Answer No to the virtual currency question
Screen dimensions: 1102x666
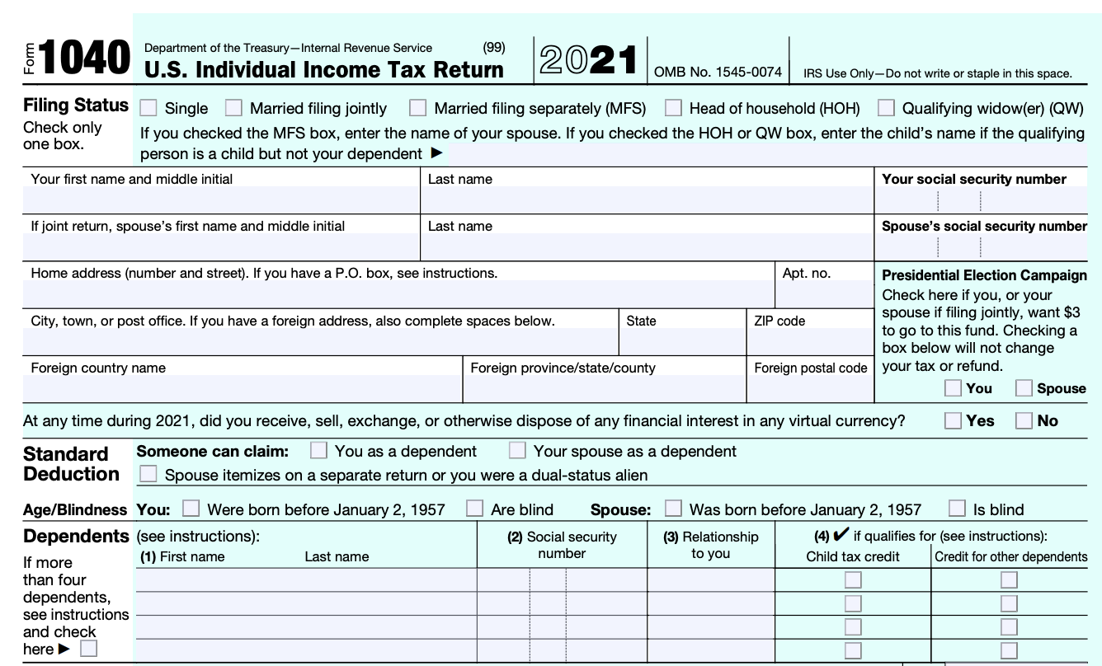pos(1024,420)
